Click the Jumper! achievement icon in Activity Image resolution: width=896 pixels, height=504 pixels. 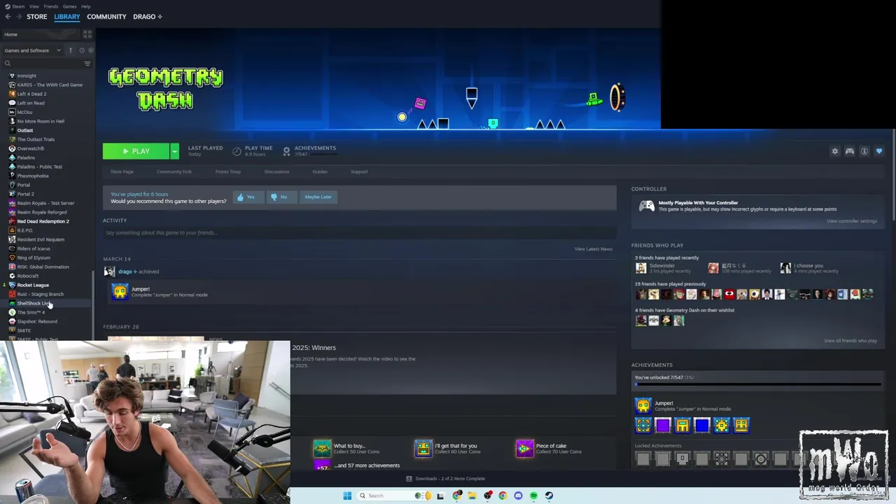(120, 291)
